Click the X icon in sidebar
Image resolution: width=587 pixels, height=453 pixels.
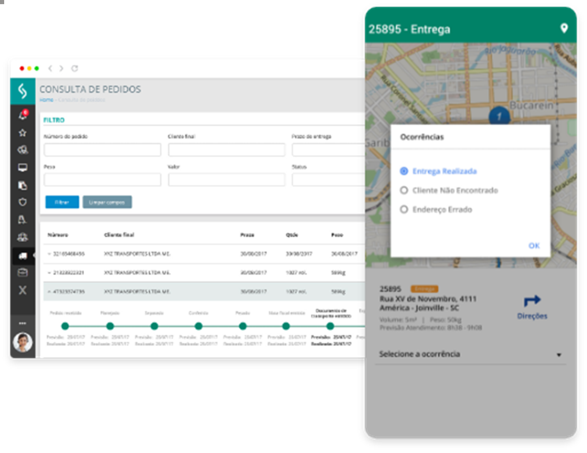(22, 290)
